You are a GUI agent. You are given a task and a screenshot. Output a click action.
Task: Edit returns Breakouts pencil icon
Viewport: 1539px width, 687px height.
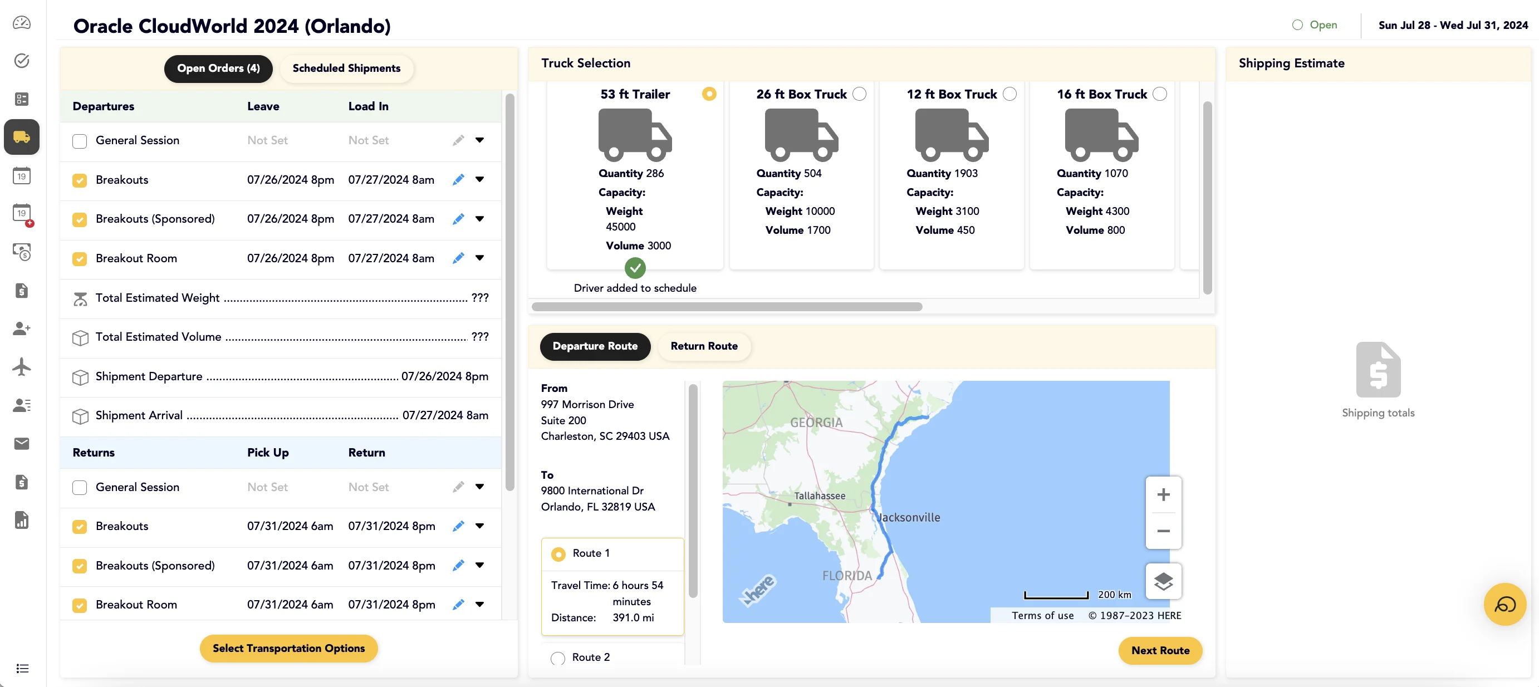coord(458,526)
